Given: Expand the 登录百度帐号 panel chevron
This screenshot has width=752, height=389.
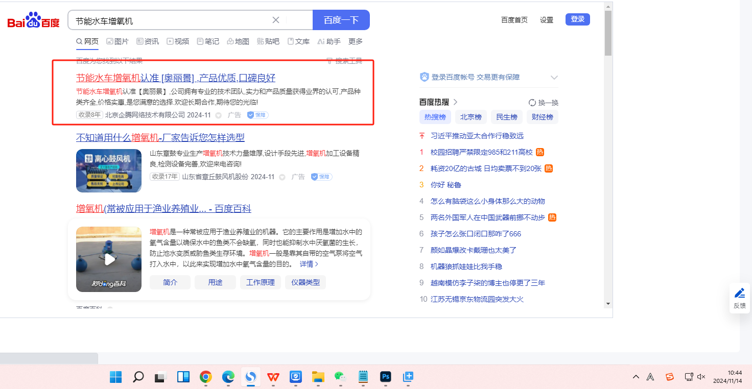Looking at the screenshot, I should click(x=554, y=78).
